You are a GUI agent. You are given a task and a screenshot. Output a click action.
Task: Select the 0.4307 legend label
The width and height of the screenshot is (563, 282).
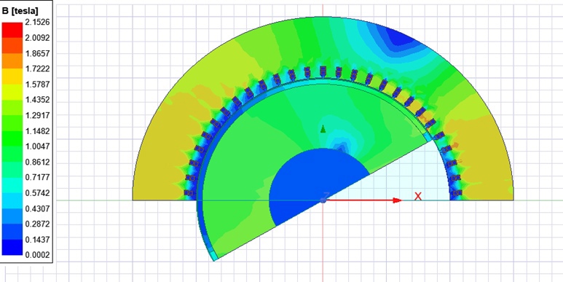tap(37, 208)
